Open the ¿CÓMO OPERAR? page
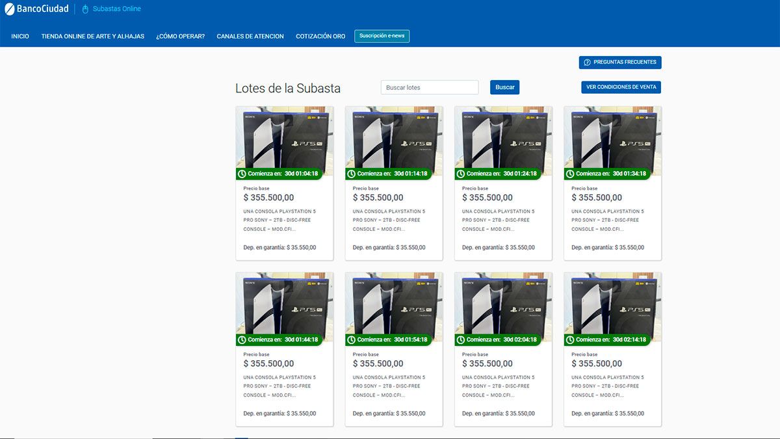Image resolution: width=780 pixels, height=439 pixels. point(180,36)
